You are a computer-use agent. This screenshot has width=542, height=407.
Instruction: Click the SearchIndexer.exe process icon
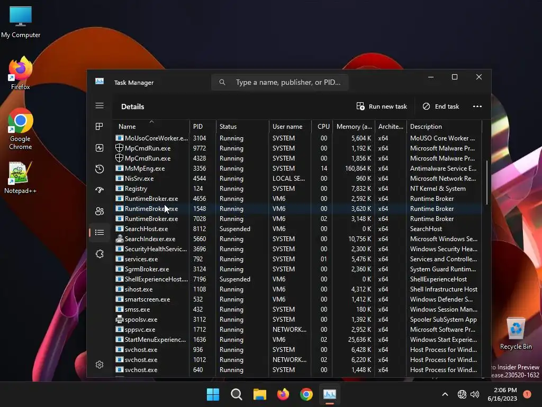click(x=119, y=239)
